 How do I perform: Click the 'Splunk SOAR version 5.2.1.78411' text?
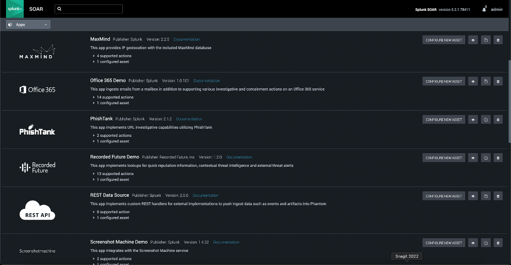pos(442,9)
